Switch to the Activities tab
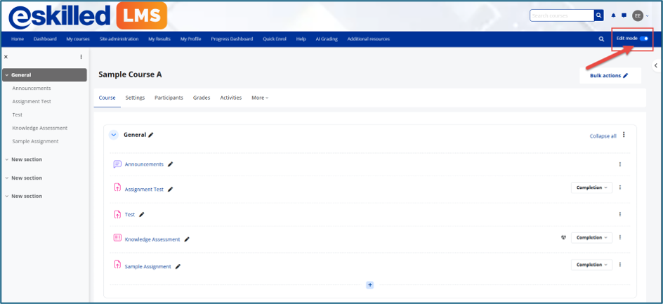Viewport: 663px width, 304px height. pos(231,98)
